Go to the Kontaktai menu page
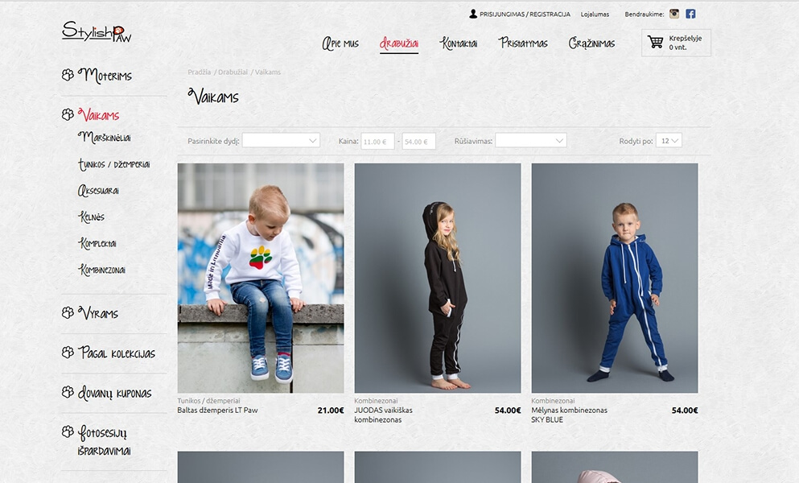This screenshot has height=483, width=799. coord(459,43)
